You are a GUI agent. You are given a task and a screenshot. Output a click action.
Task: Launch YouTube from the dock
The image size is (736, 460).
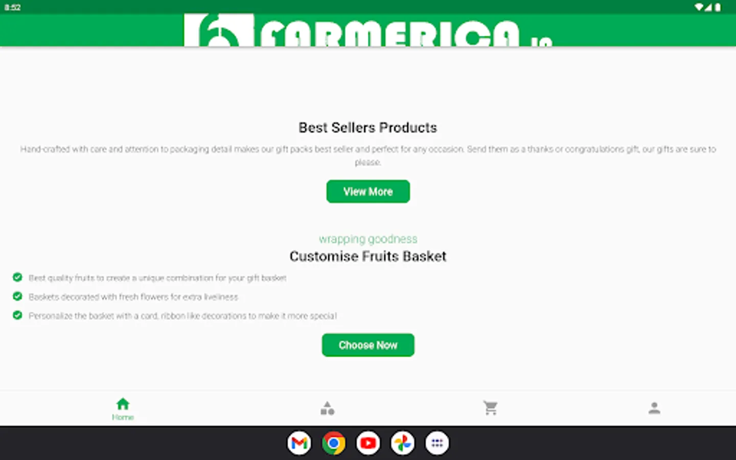click(x=368, y=443)
